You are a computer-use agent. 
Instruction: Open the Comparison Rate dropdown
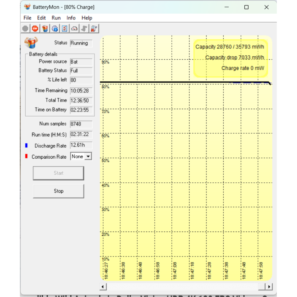pyautogui.click(x=88, y=157)
